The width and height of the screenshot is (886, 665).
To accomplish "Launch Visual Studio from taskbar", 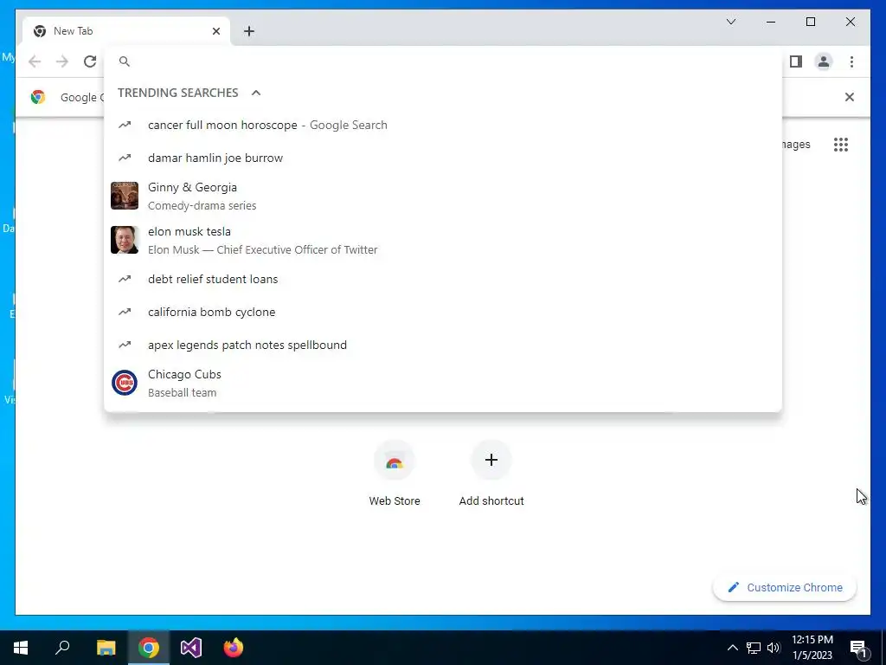I will point(191,648).
